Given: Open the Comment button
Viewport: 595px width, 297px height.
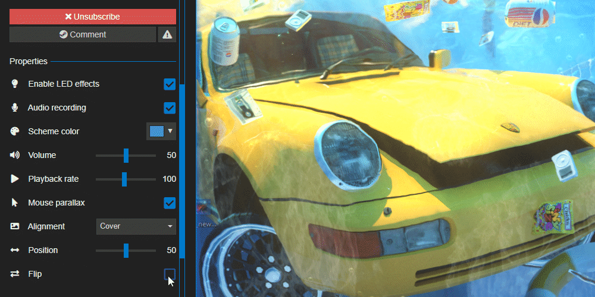Looking at the screenshot, I should tap(83, 34).
